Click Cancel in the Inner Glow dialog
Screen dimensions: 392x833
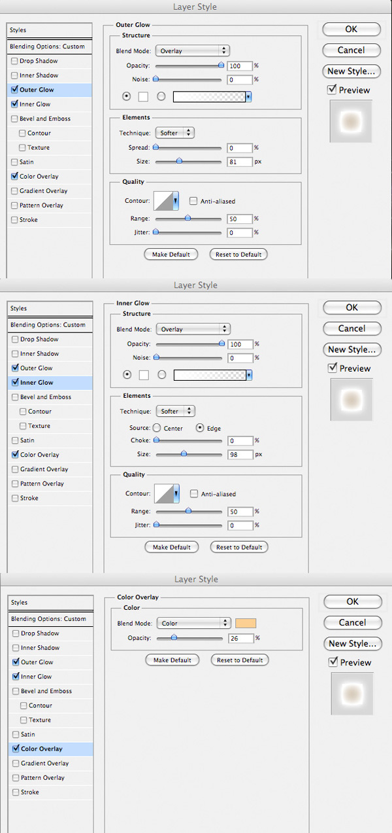[352, 328]
